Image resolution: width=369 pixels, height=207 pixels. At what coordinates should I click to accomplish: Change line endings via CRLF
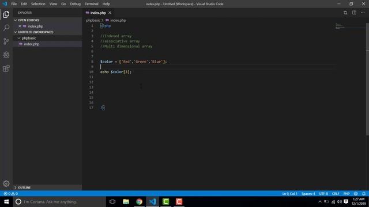point(336,194)
